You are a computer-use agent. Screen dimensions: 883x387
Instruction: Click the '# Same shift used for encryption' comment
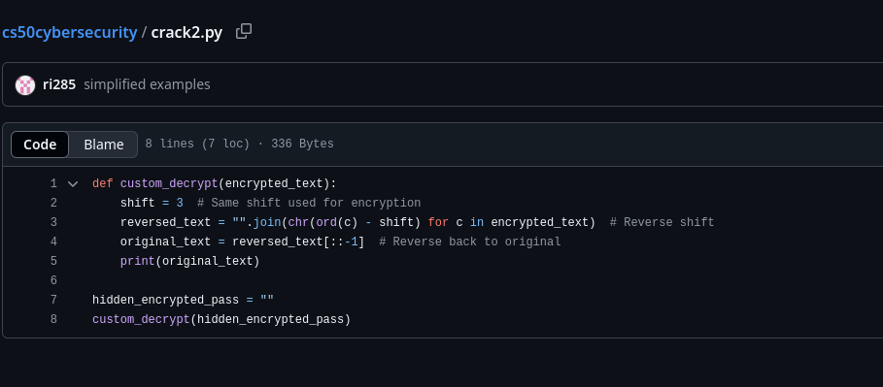pos(309,203)
